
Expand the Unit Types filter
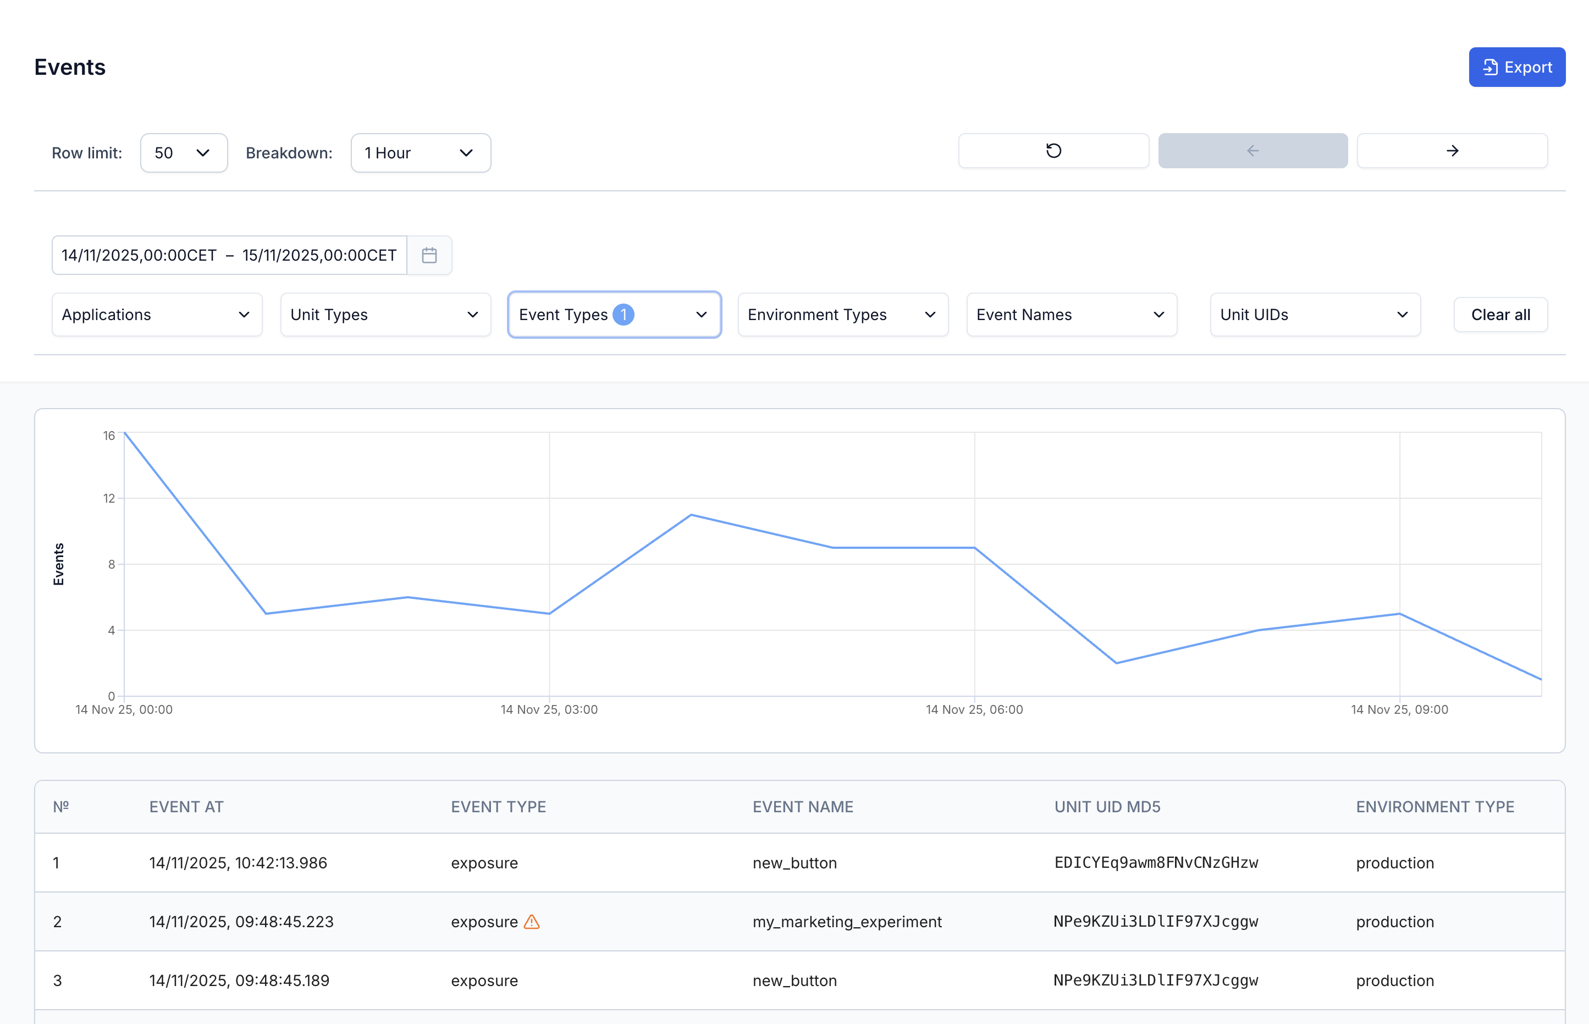(x=385, y=315)
